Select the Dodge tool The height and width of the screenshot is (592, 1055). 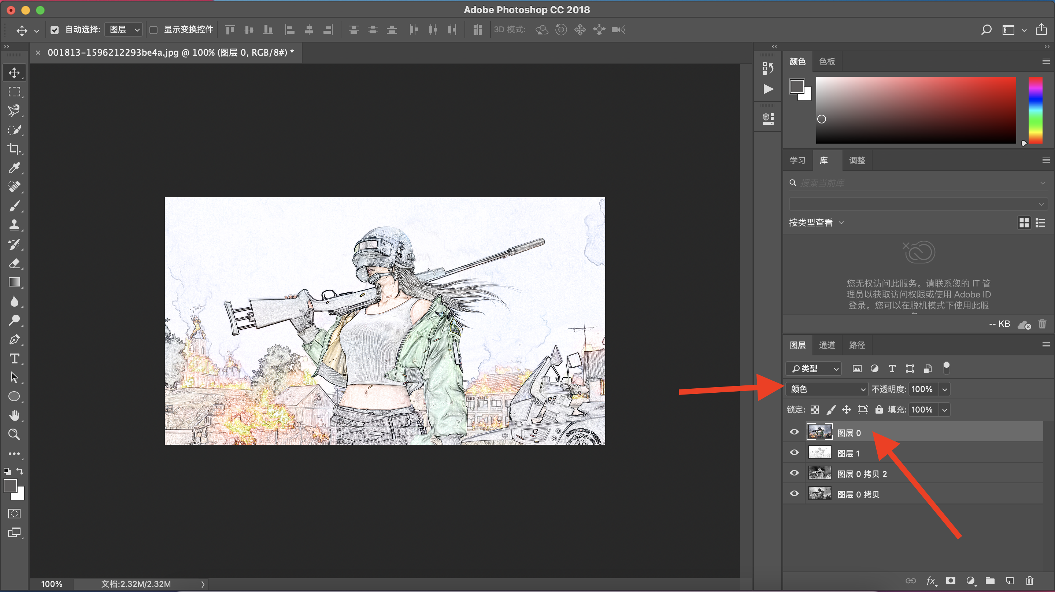pos(14,320)
